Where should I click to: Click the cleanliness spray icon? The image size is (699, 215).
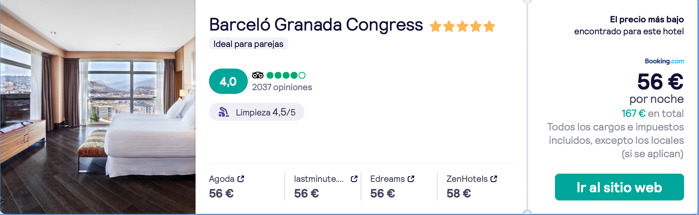click(x=224, y=112)
